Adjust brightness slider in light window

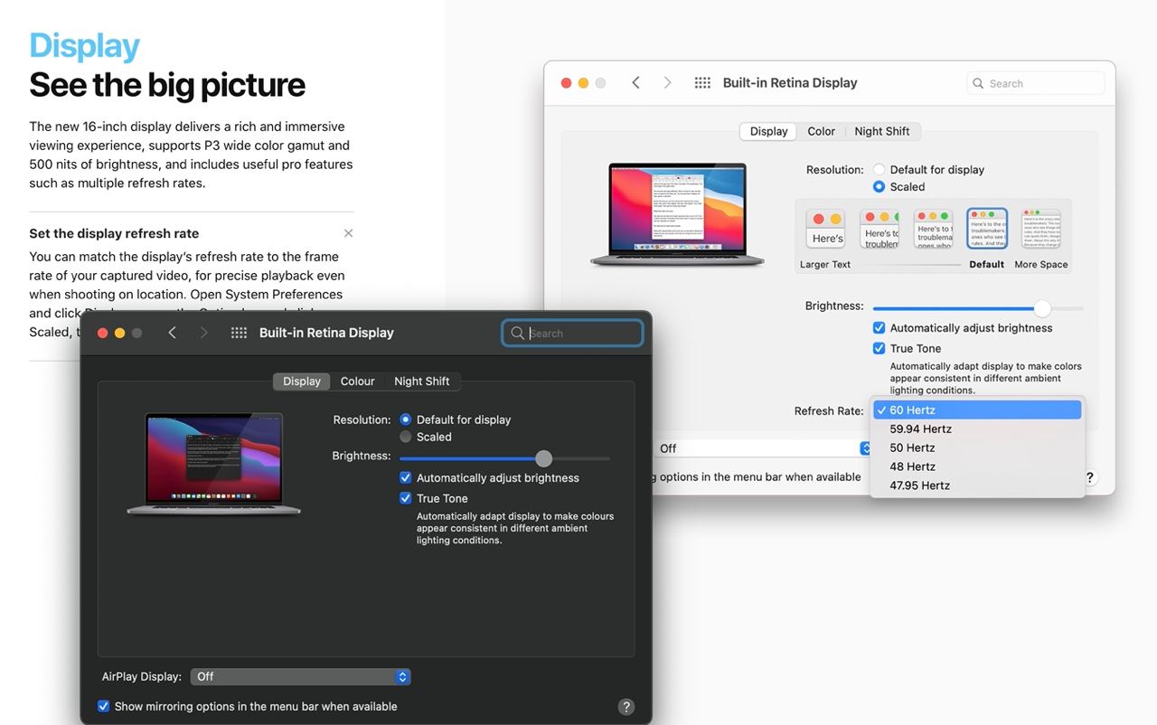1042,308
